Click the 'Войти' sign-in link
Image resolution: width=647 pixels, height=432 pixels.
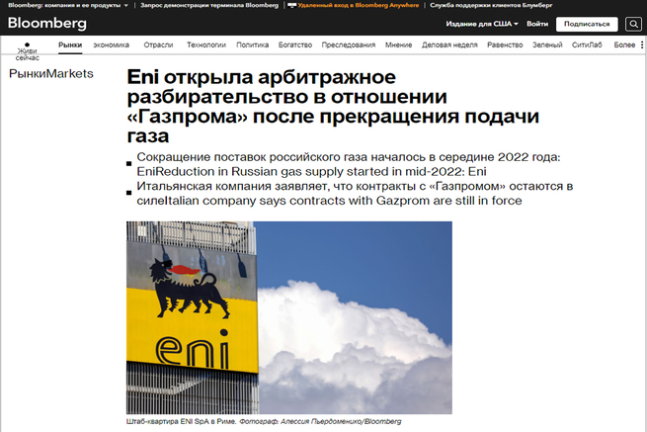(537, 24)
